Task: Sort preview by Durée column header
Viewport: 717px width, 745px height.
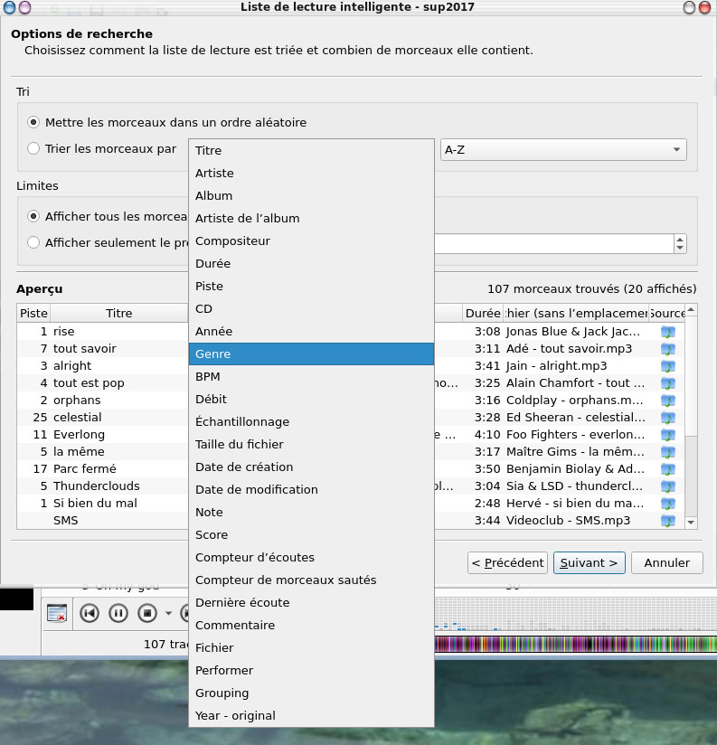Action: (x=483, y=313)
